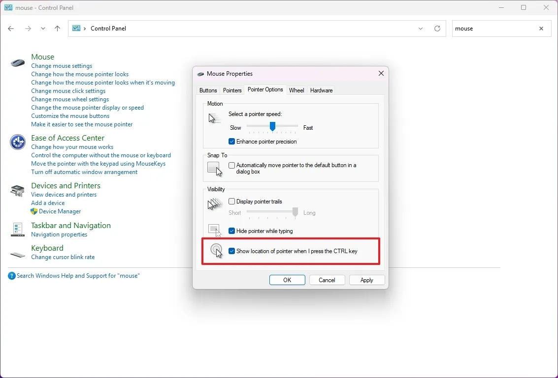This screenshot has width=558, height=378.
Task: Enable Display pointer trails
Action: (231, 201)
